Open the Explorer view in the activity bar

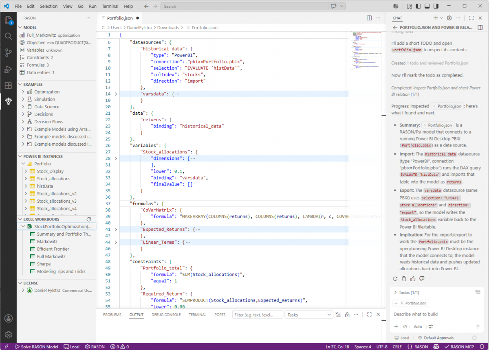pos(8,19)
